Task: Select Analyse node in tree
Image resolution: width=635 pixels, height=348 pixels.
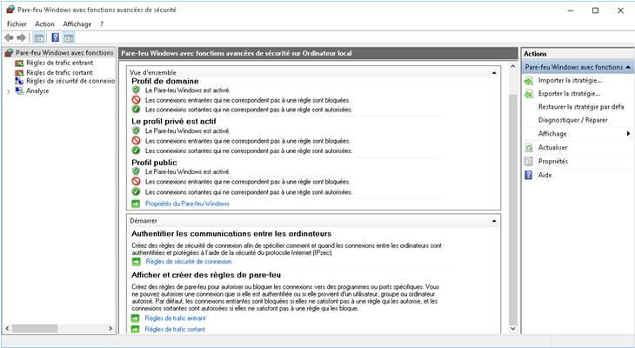Action: (x=37, y=90)
